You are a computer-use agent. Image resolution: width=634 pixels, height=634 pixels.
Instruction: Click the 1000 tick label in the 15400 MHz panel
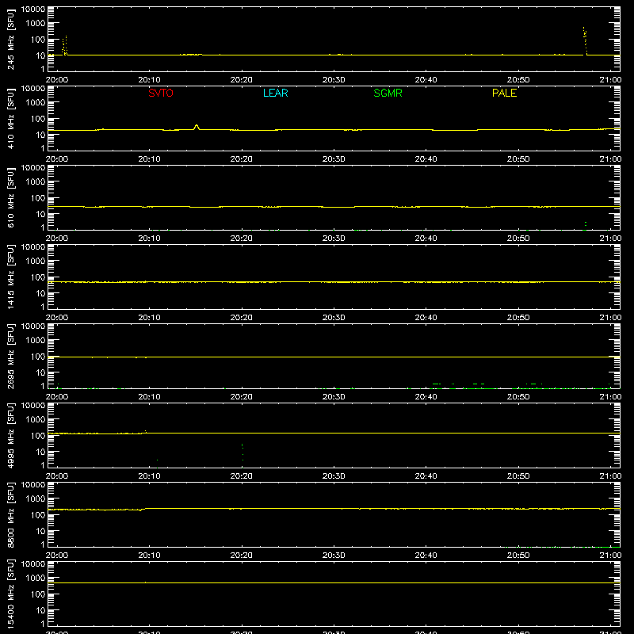[36, 579]
